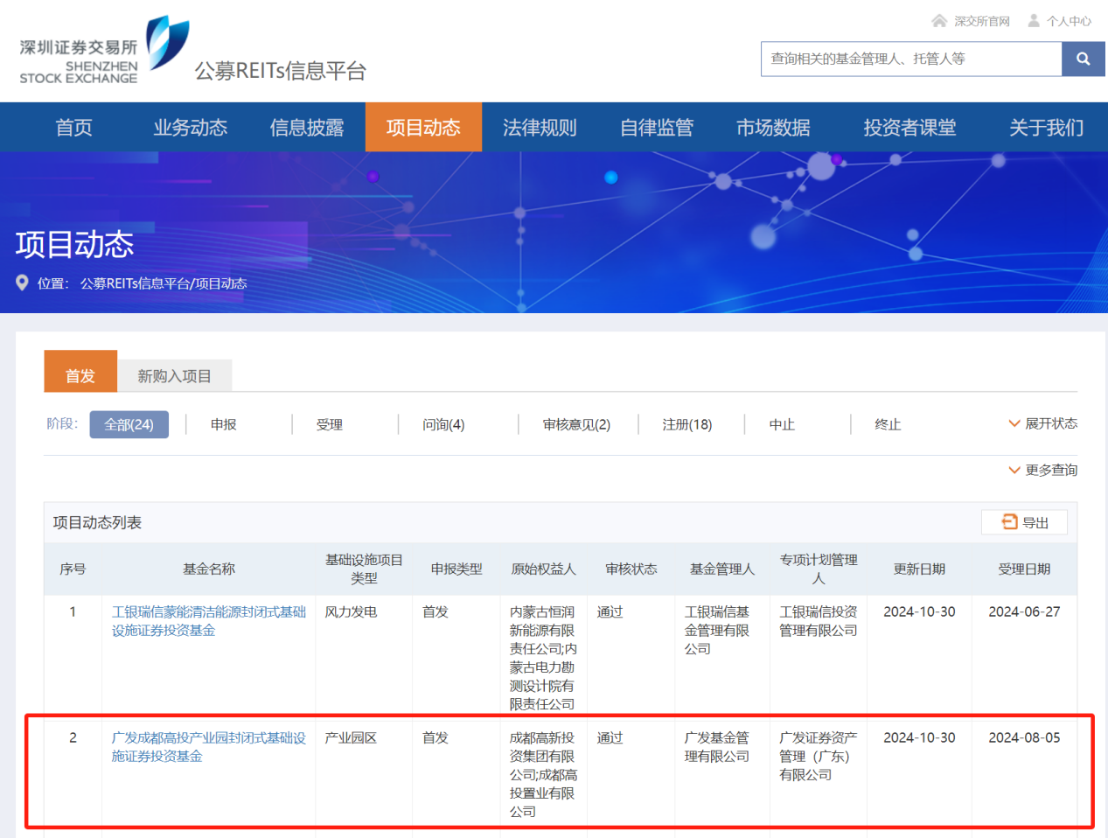Switch to the 新购入项目 tab
The height and width of the screenshot is (838, 1108).
(x=174, y=376)
